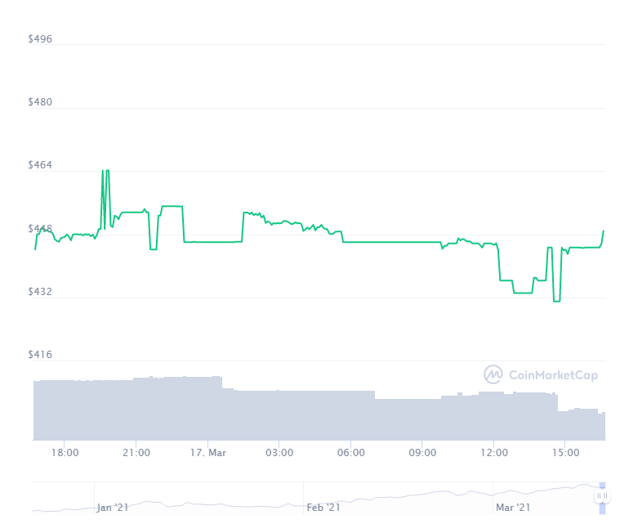Click the 17. Mar date label
This screenshot has width=620, height=524.
tap(208, 453)
